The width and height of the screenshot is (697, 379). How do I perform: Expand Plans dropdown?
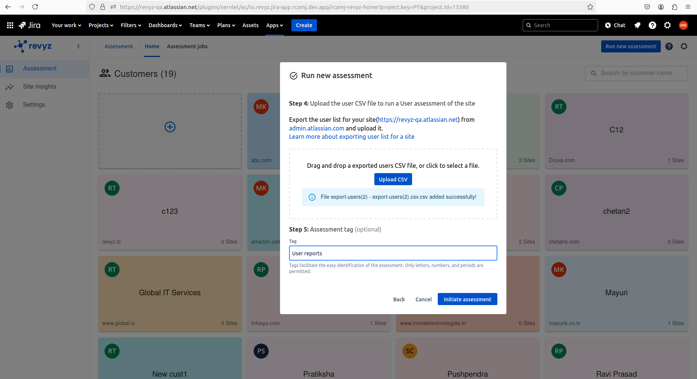[226, 25]
